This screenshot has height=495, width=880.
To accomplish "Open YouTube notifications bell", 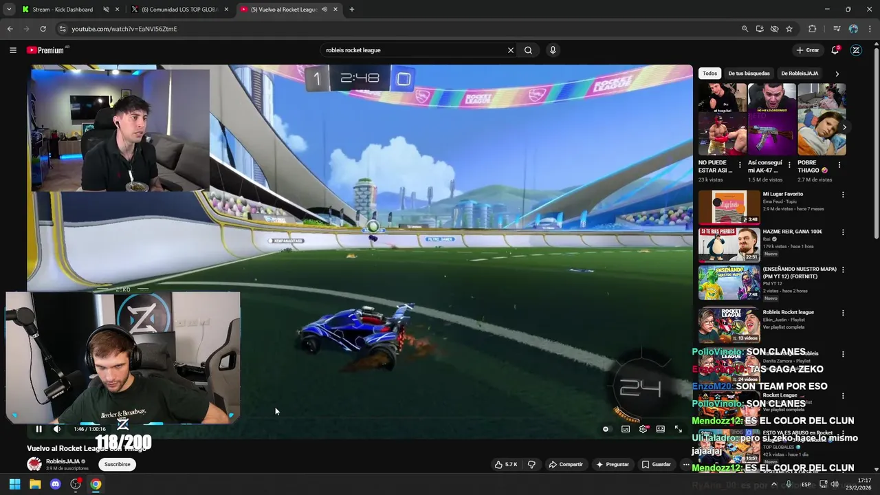I will pos(835,50).
